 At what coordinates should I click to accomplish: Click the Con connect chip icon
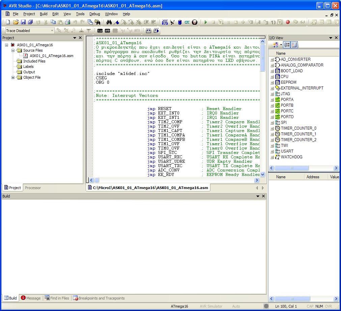[100, 31]
